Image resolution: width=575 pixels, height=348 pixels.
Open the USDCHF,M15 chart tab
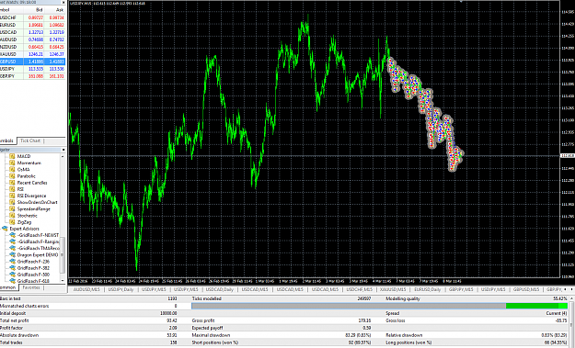[x=360, y=289]
